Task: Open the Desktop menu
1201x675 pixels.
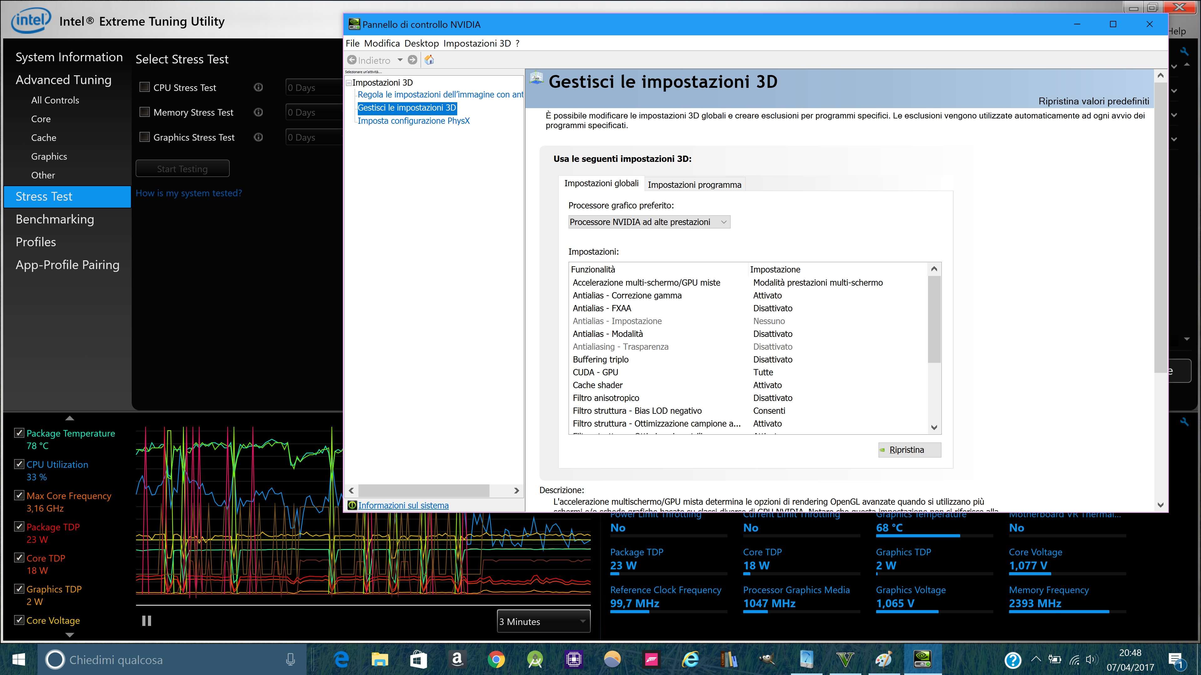Action: (422, 43)
